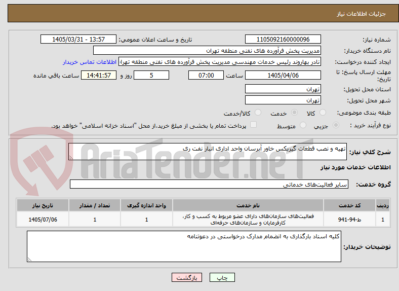Click the delivery city field تهران

[x=283, y=100]
